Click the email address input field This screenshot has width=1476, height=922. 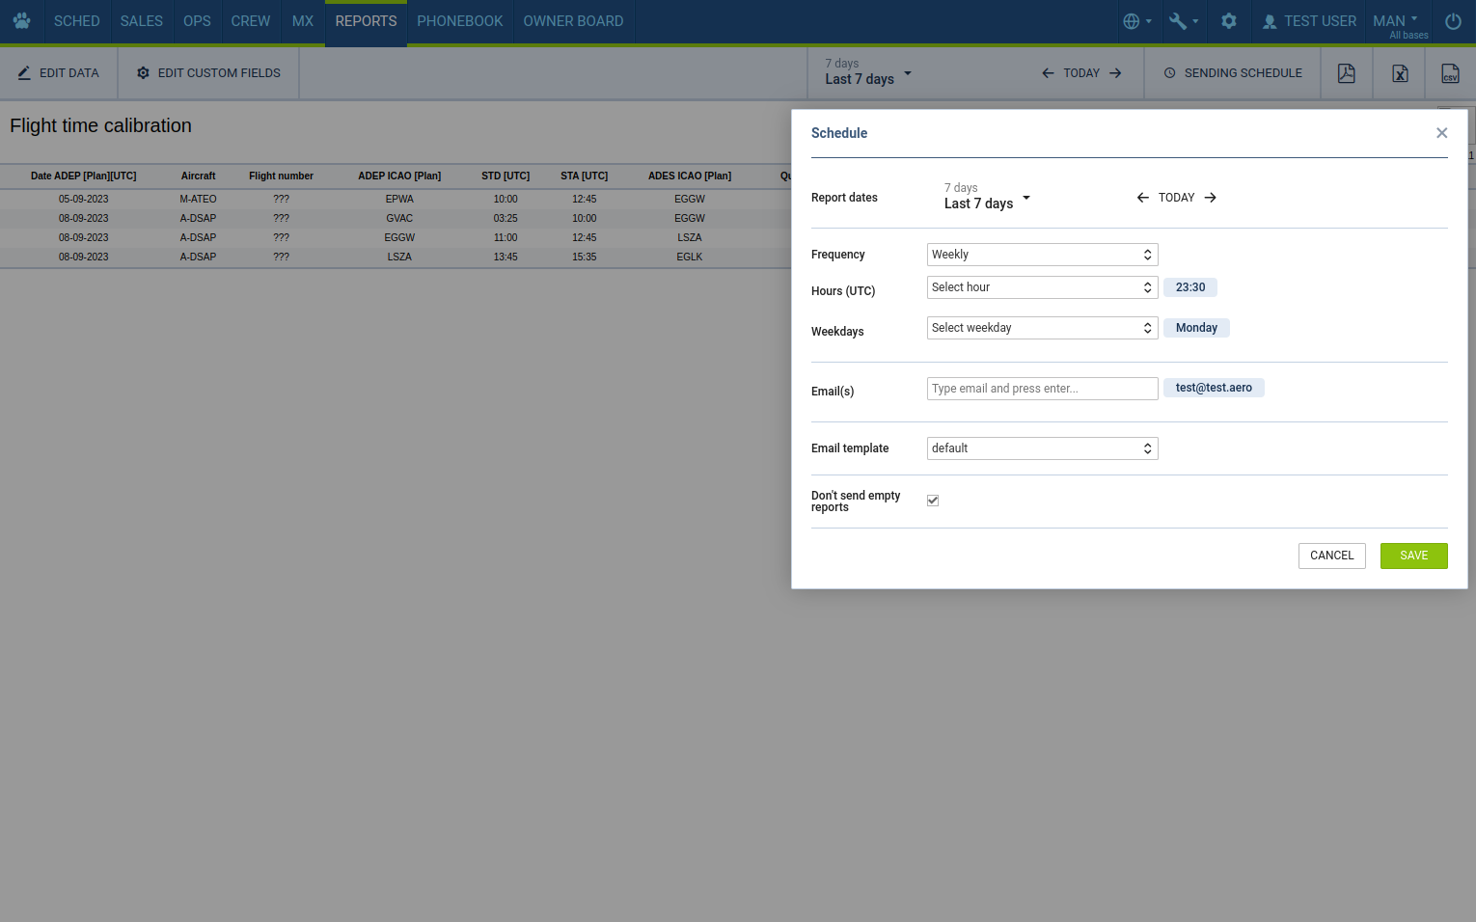pos(1042,389)
